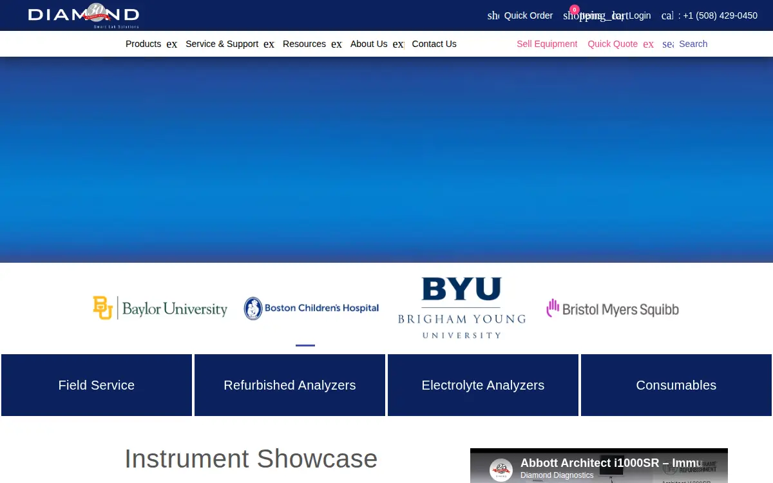Click the Instrument Showcase heading
The image size is (773, 483).
[251, 459]
